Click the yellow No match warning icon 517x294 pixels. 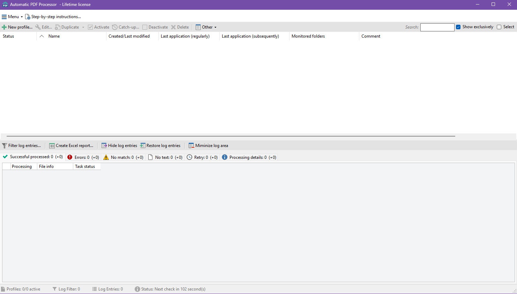[106, 157]
